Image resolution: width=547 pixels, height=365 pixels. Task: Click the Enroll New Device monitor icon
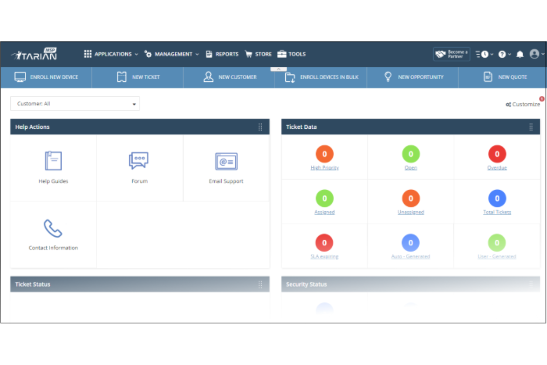[19, 77]
